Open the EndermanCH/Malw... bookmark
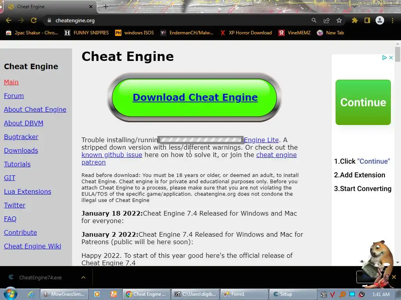 pyautogui.click(x=187, y=33)
